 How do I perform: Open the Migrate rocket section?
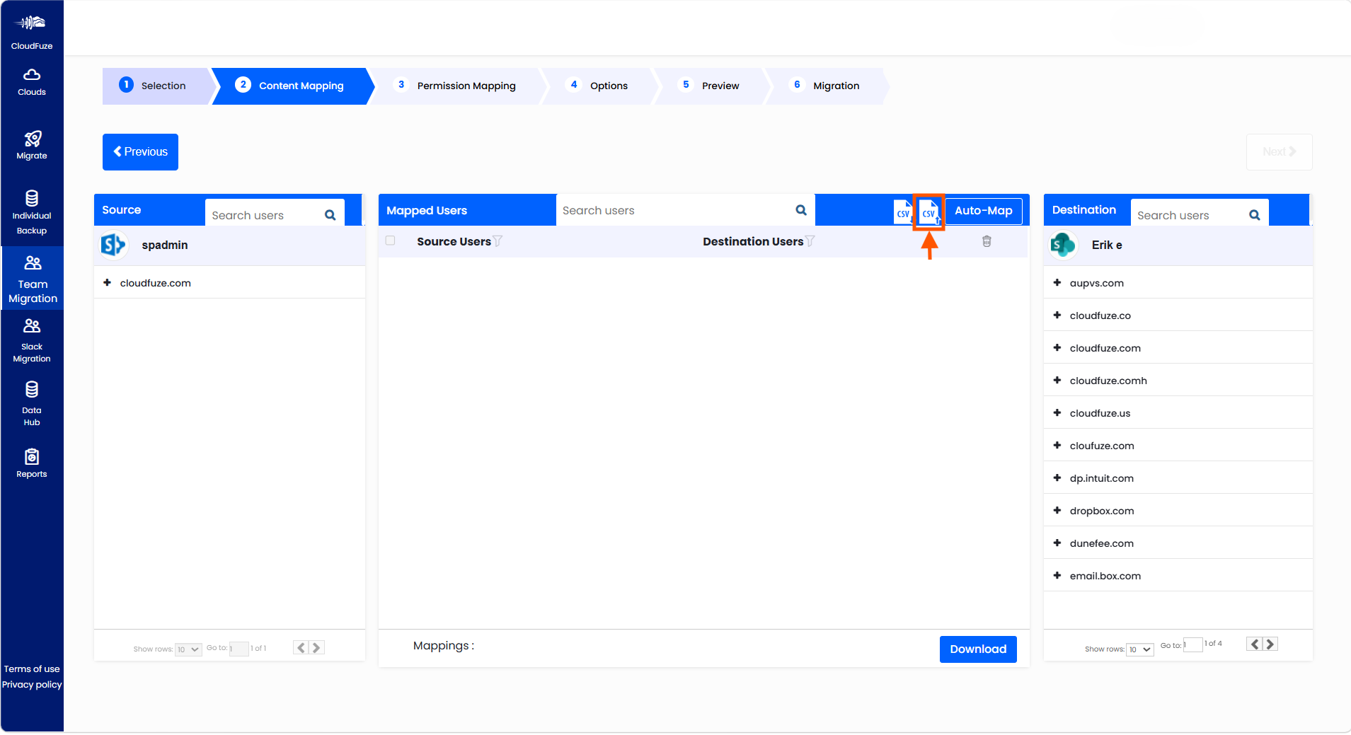click(x=32, y=145)
